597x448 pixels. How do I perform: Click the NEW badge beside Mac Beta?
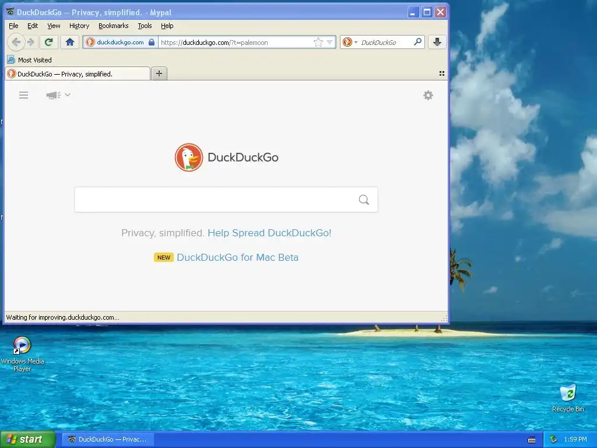pyautogui.click(x=164, y=257)
